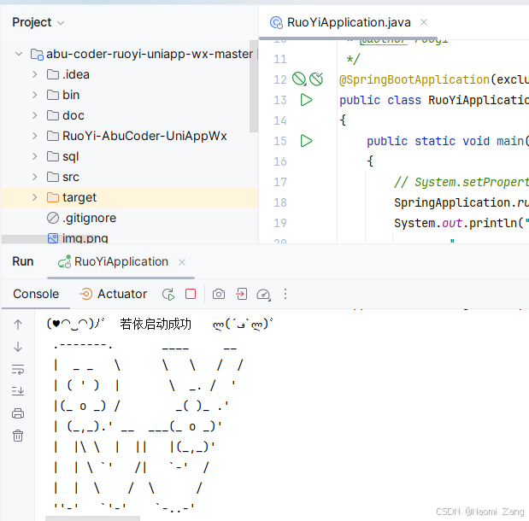This screenshot has width=529, height=521.
Task: Expand the target folder
Action: [34, 197]
